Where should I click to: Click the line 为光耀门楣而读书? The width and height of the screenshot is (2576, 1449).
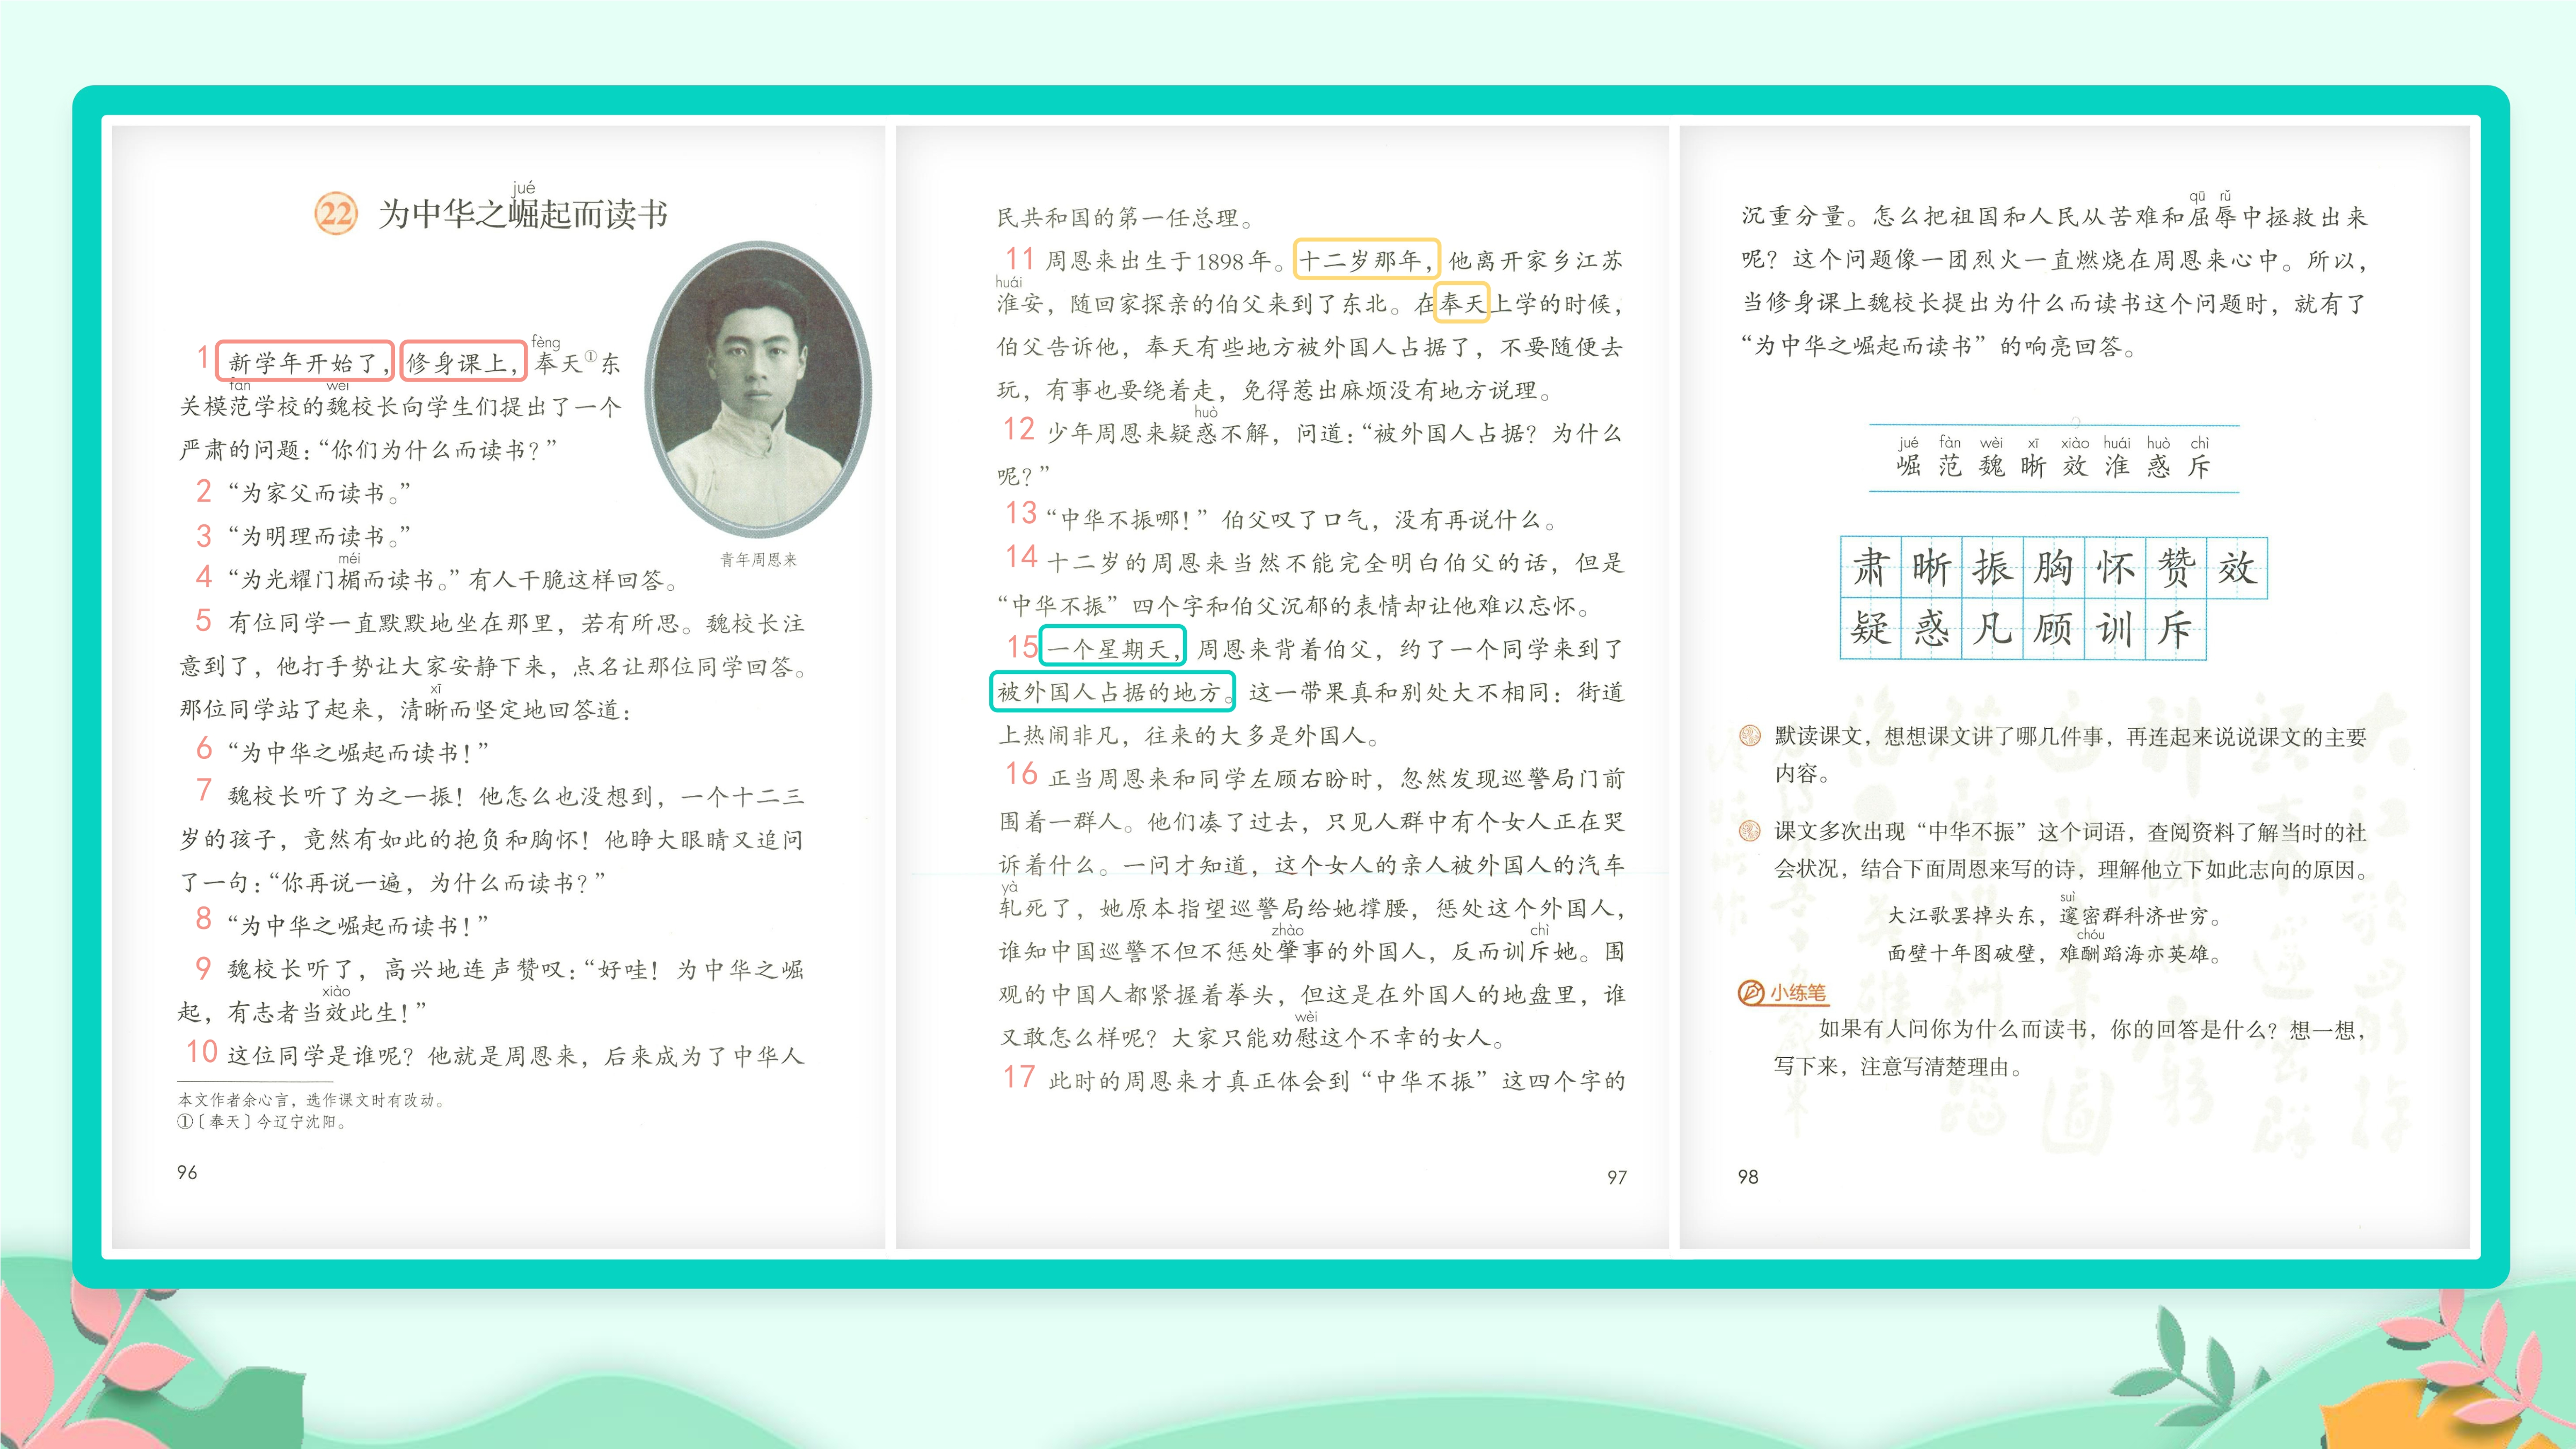344,579
